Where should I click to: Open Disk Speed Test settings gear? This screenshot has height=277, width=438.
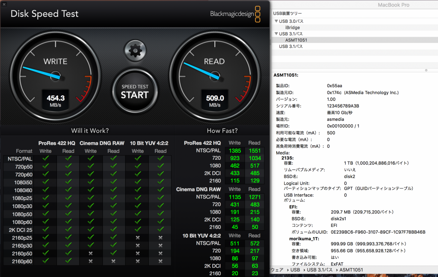click(x=135, y=51)
